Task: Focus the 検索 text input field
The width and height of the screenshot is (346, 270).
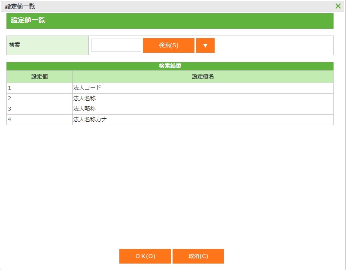Action: coord(116,45)
